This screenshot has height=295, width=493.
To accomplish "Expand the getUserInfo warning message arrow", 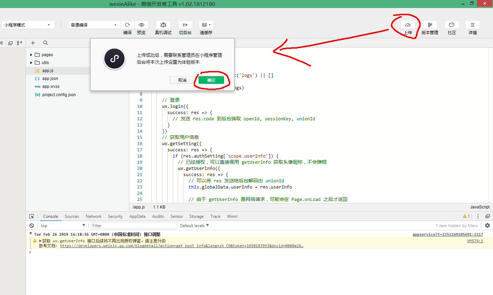I will pyautogui.click(x=40, y=241).
